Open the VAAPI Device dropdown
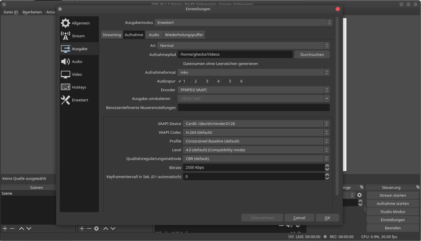 (x=256, y=124)
